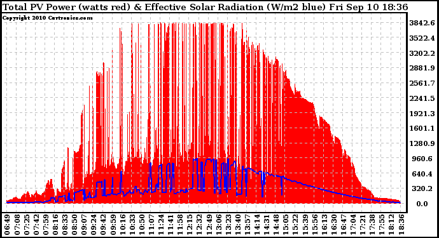This screenshot has width=439, height=238.
Task: Click the x-axis time label 15:22
Action: 295,225
